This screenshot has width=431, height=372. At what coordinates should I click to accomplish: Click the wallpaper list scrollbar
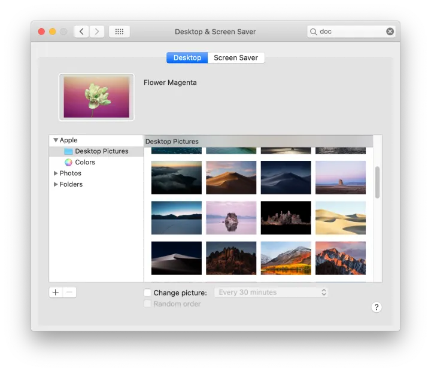coord(377,182)
